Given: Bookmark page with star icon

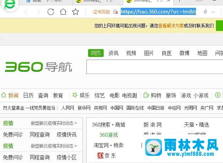Looking at the screenshot, I should pos(75,12).
